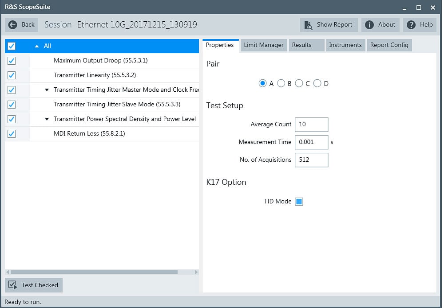Click the Back arrow icon
Screen dimensions: 444x308
click(x=12, y=25)
